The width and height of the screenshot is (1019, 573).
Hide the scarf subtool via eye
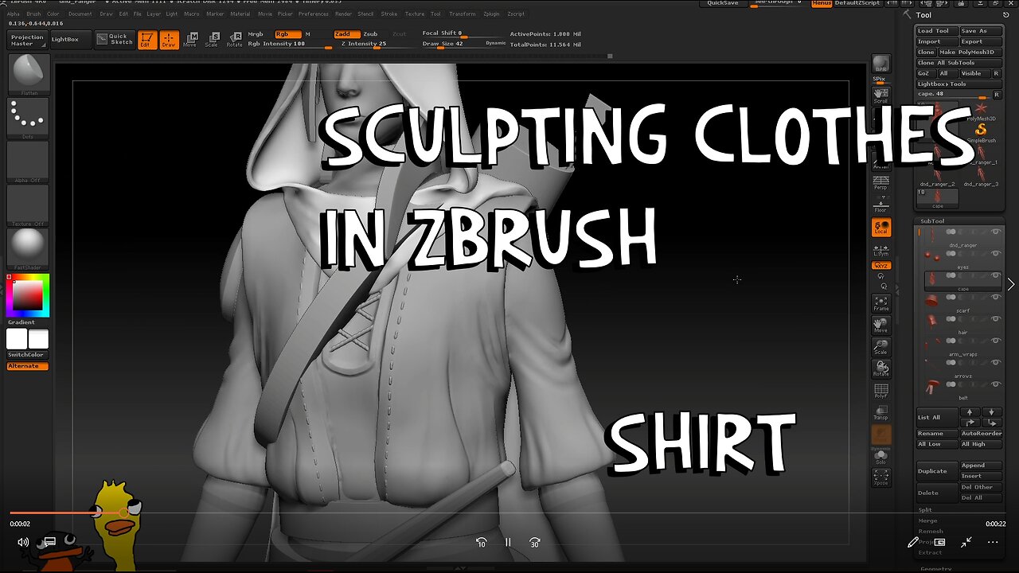(995, 298)
